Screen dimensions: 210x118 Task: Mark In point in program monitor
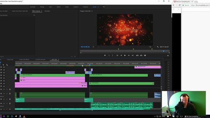(109, 55)
